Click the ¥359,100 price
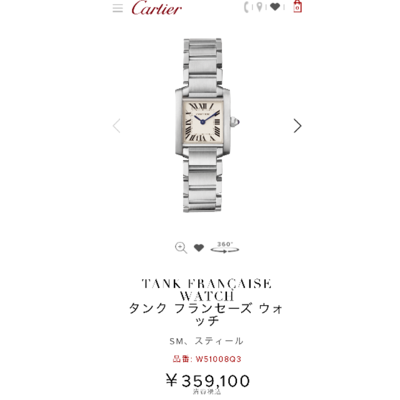This screenshot has height=400, width=400. (207, 381)
